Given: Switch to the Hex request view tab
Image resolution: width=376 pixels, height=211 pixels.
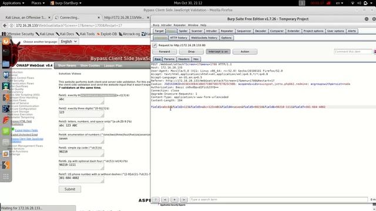Looking at the screenshot, I should (x=196, y=59).
